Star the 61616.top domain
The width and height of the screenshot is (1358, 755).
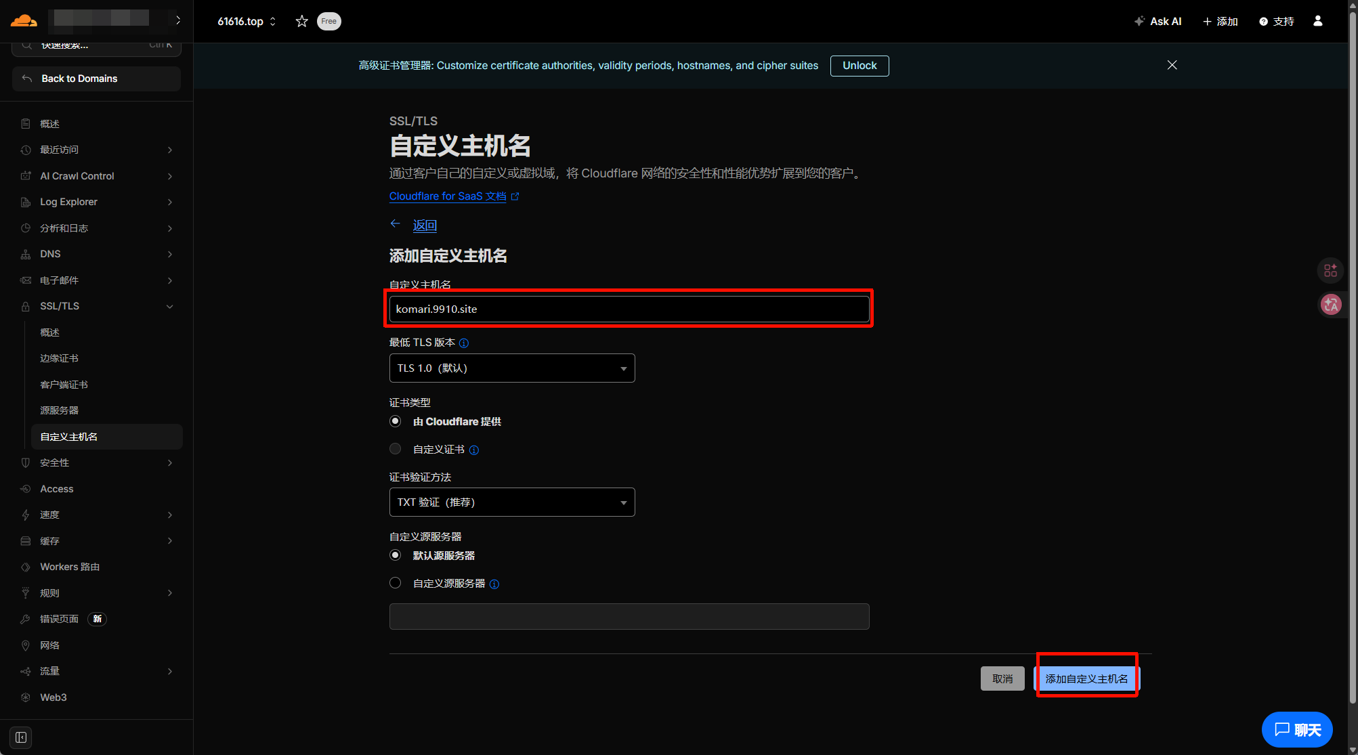click(x=302, y=22)
